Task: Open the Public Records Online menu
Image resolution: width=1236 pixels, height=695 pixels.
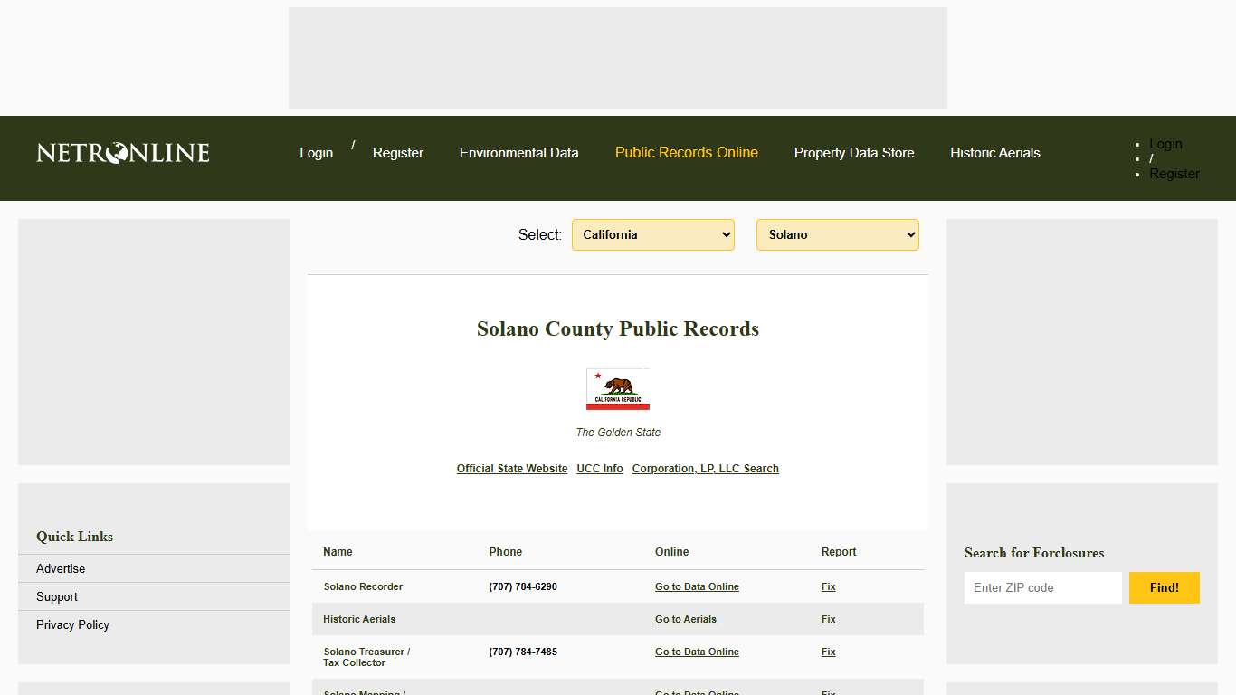Action: 686,152
